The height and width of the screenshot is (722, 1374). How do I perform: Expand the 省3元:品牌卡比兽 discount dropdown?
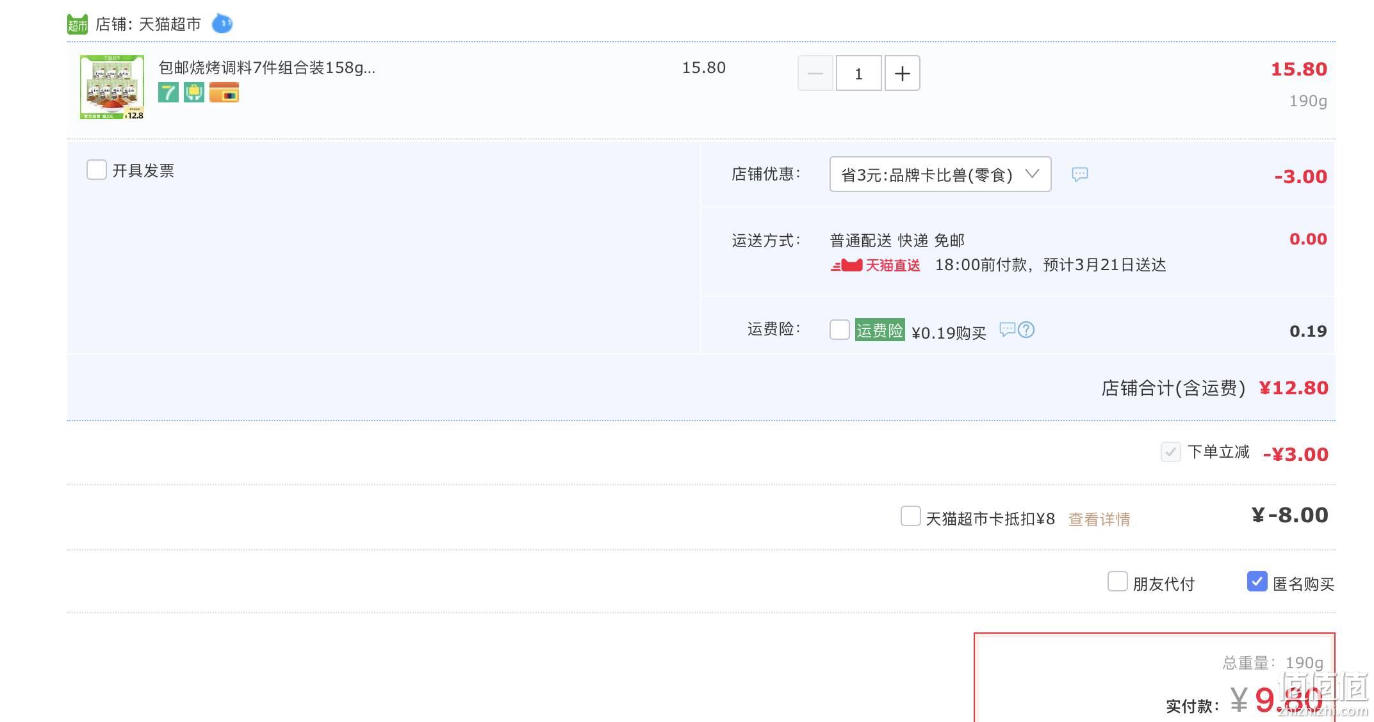coord(940,174)
